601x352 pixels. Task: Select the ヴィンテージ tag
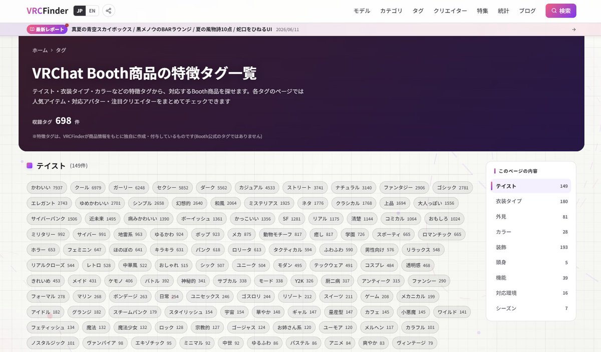coord(415,343)
